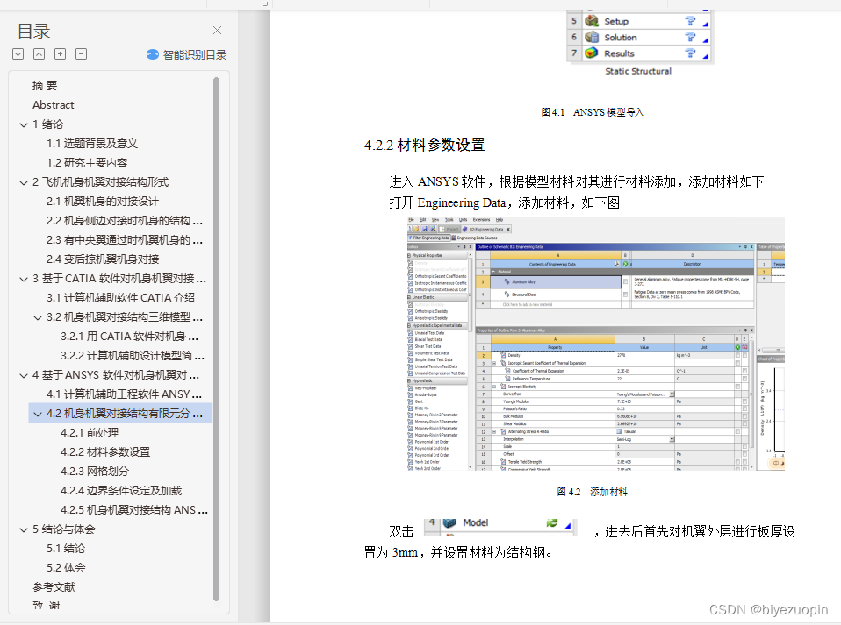Collapse chapter 5 结论与体会
Viewport: 841px width, 625px height.
24,529
